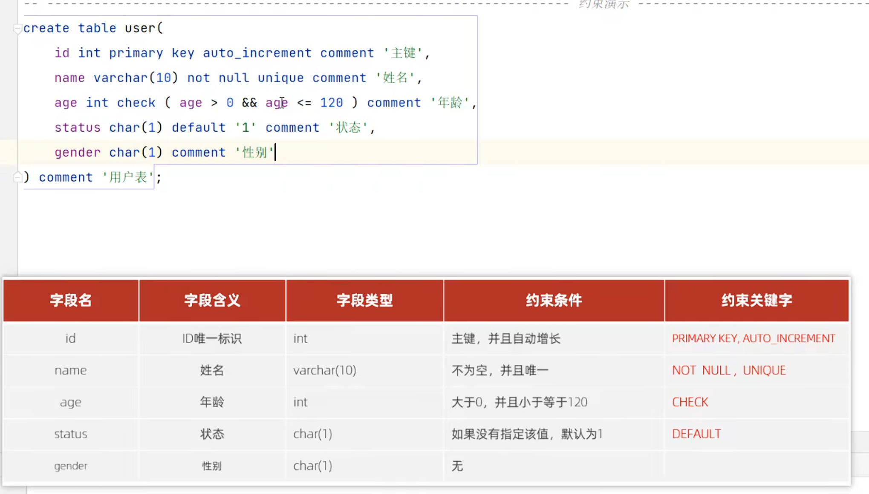
Task: Click the DEFAULT keyword in the status row
Action: click(x=696, y=433)
